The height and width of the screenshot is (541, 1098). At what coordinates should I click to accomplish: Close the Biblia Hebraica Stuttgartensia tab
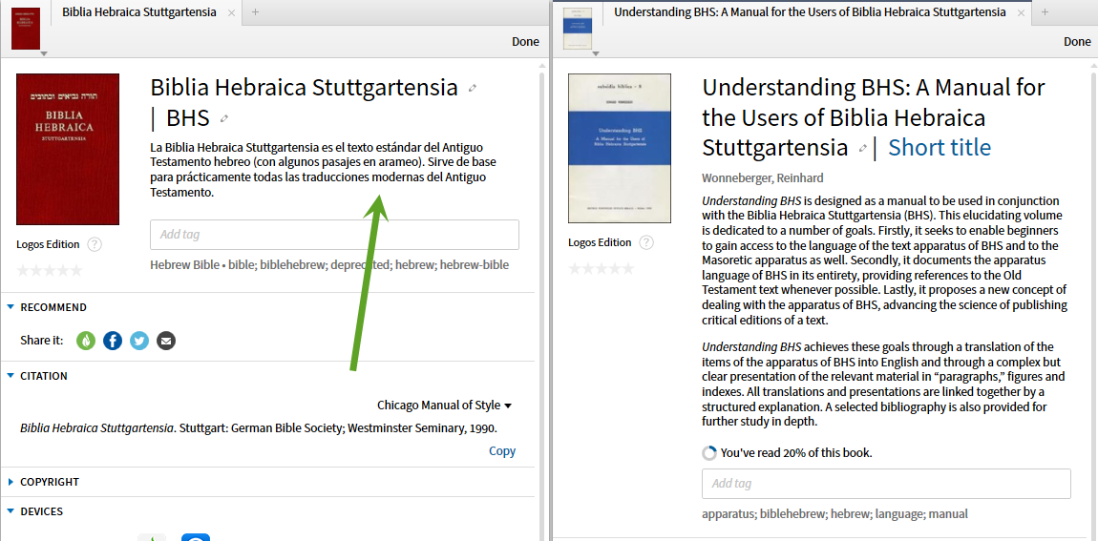(x=231, y=12)
